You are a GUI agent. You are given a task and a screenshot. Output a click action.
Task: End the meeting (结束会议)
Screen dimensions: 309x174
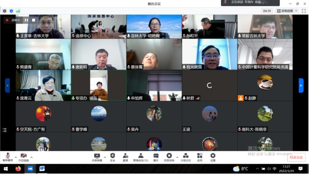point(296,157)
